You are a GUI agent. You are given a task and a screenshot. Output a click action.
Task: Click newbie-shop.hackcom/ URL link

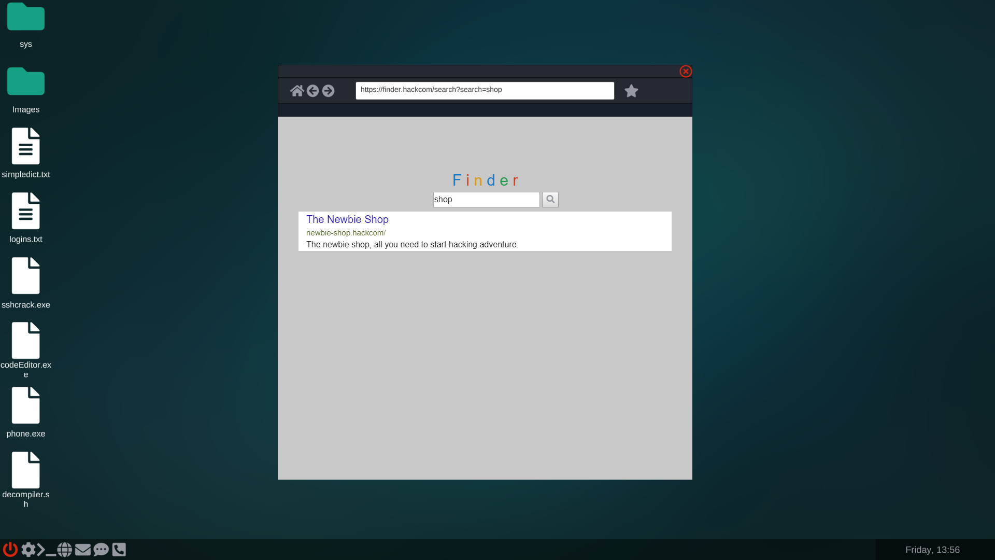click(x=345, y=232)
